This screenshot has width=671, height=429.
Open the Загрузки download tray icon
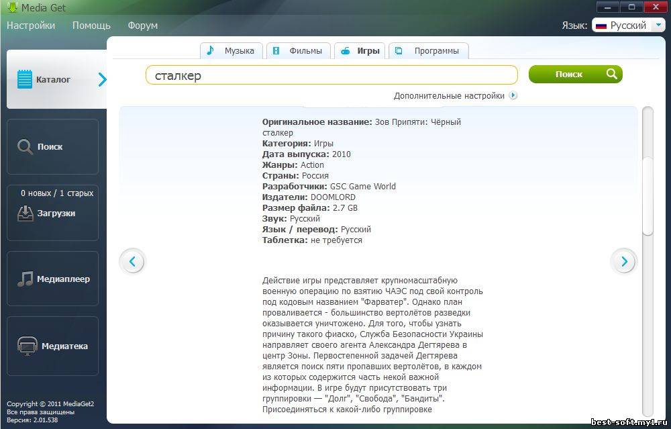click(25, 213)
